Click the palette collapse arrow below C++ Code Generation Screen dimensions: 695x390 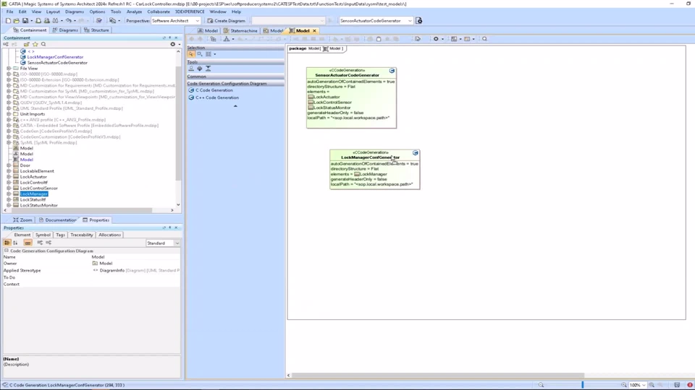coord(235,106)
